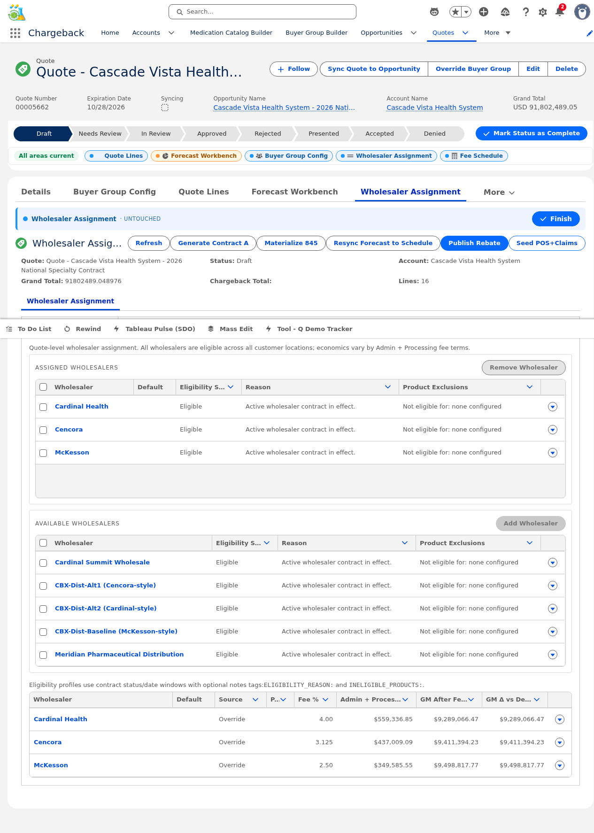This screenshot has height=833, width=594.
Task: Open the Astro guidance center icon
Action: (434, 12)
